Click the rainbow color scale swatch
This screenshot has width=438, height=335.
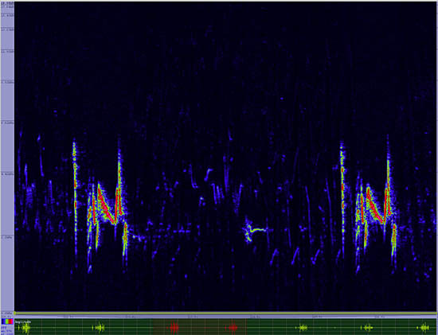(7, 321)
